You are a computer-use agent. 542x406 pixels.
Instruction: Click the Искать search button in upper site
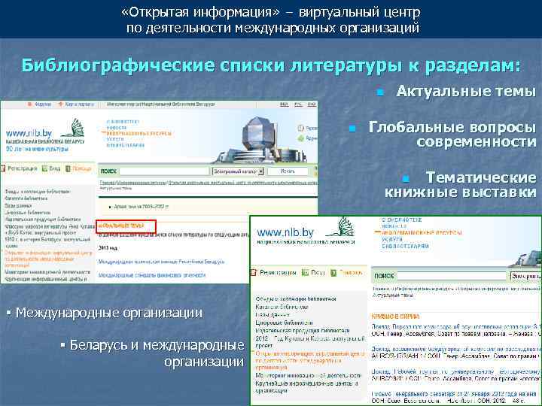tap(288, 171)
